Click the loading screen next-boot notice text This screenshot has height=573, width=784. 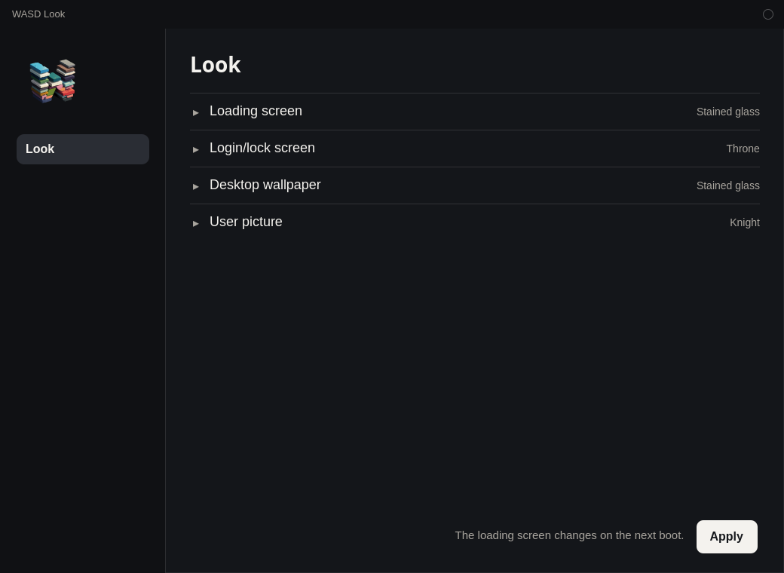pyautogui.click(x=569, y=535)
